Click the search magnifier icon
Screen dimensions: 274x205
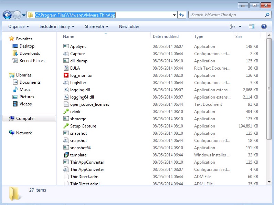267,15
